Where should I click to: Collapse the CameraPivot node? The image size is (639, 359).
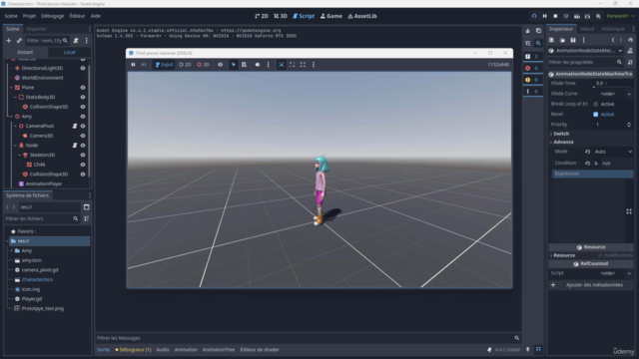(16, 127)
